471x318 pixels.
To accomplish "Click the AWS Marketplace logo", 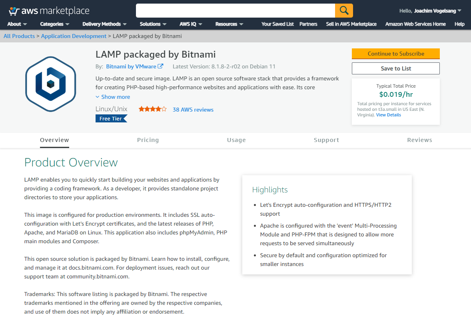I will [x=49, y=11].
